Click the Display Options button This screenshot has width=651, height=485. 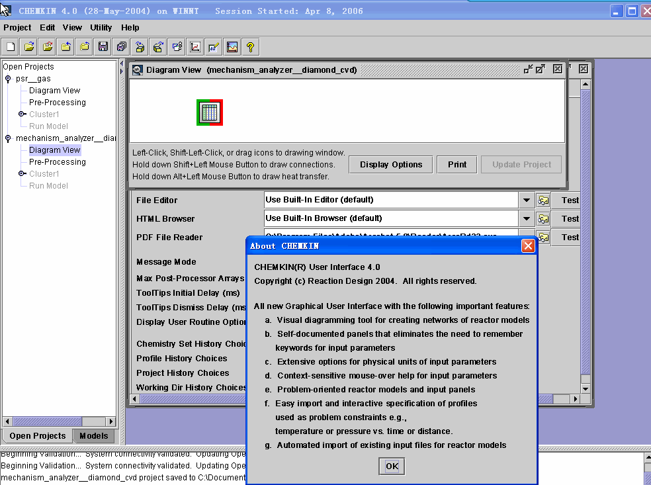tap(391, 165)
